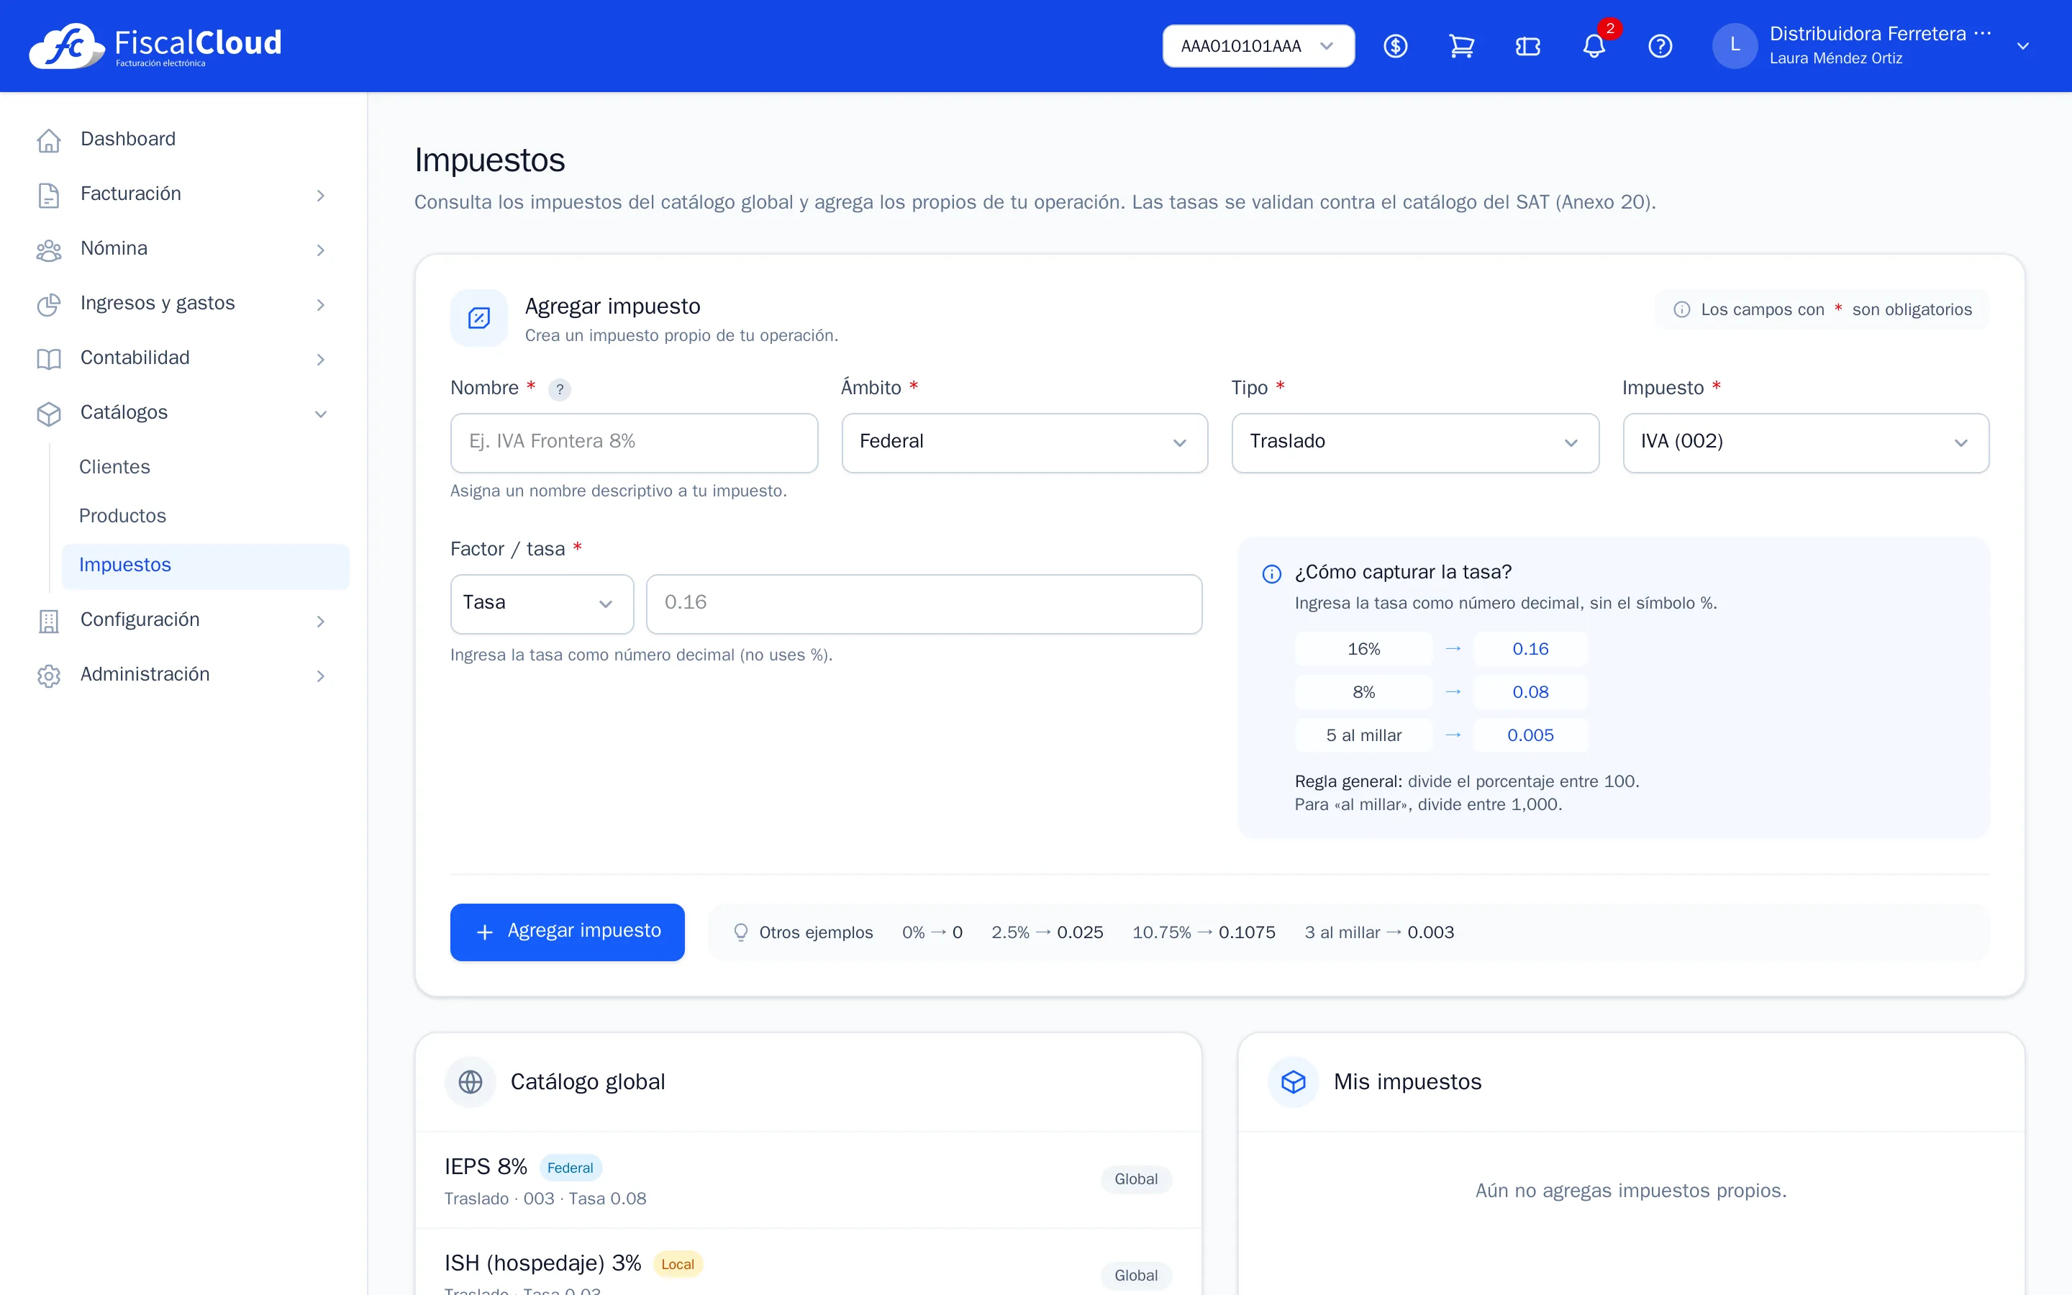
Task: Click the Contabilidad book icon
Action: click(x=49, y=359)
